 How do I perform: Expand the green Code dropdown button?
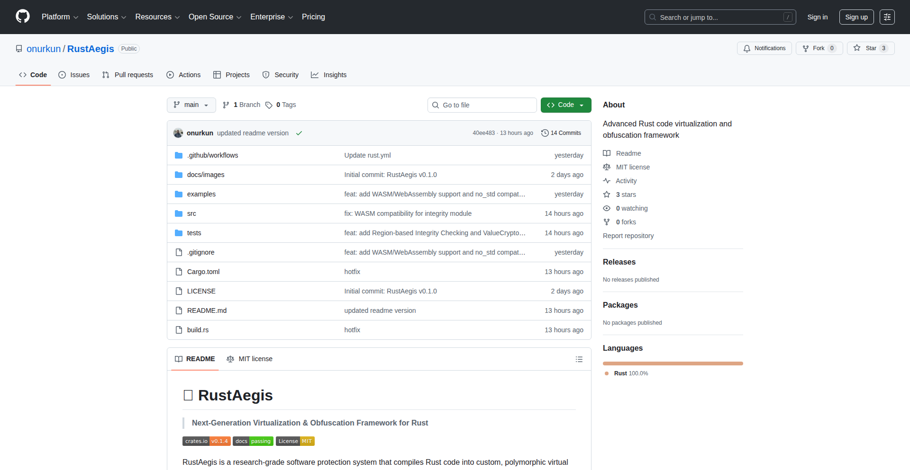(565, 105)
